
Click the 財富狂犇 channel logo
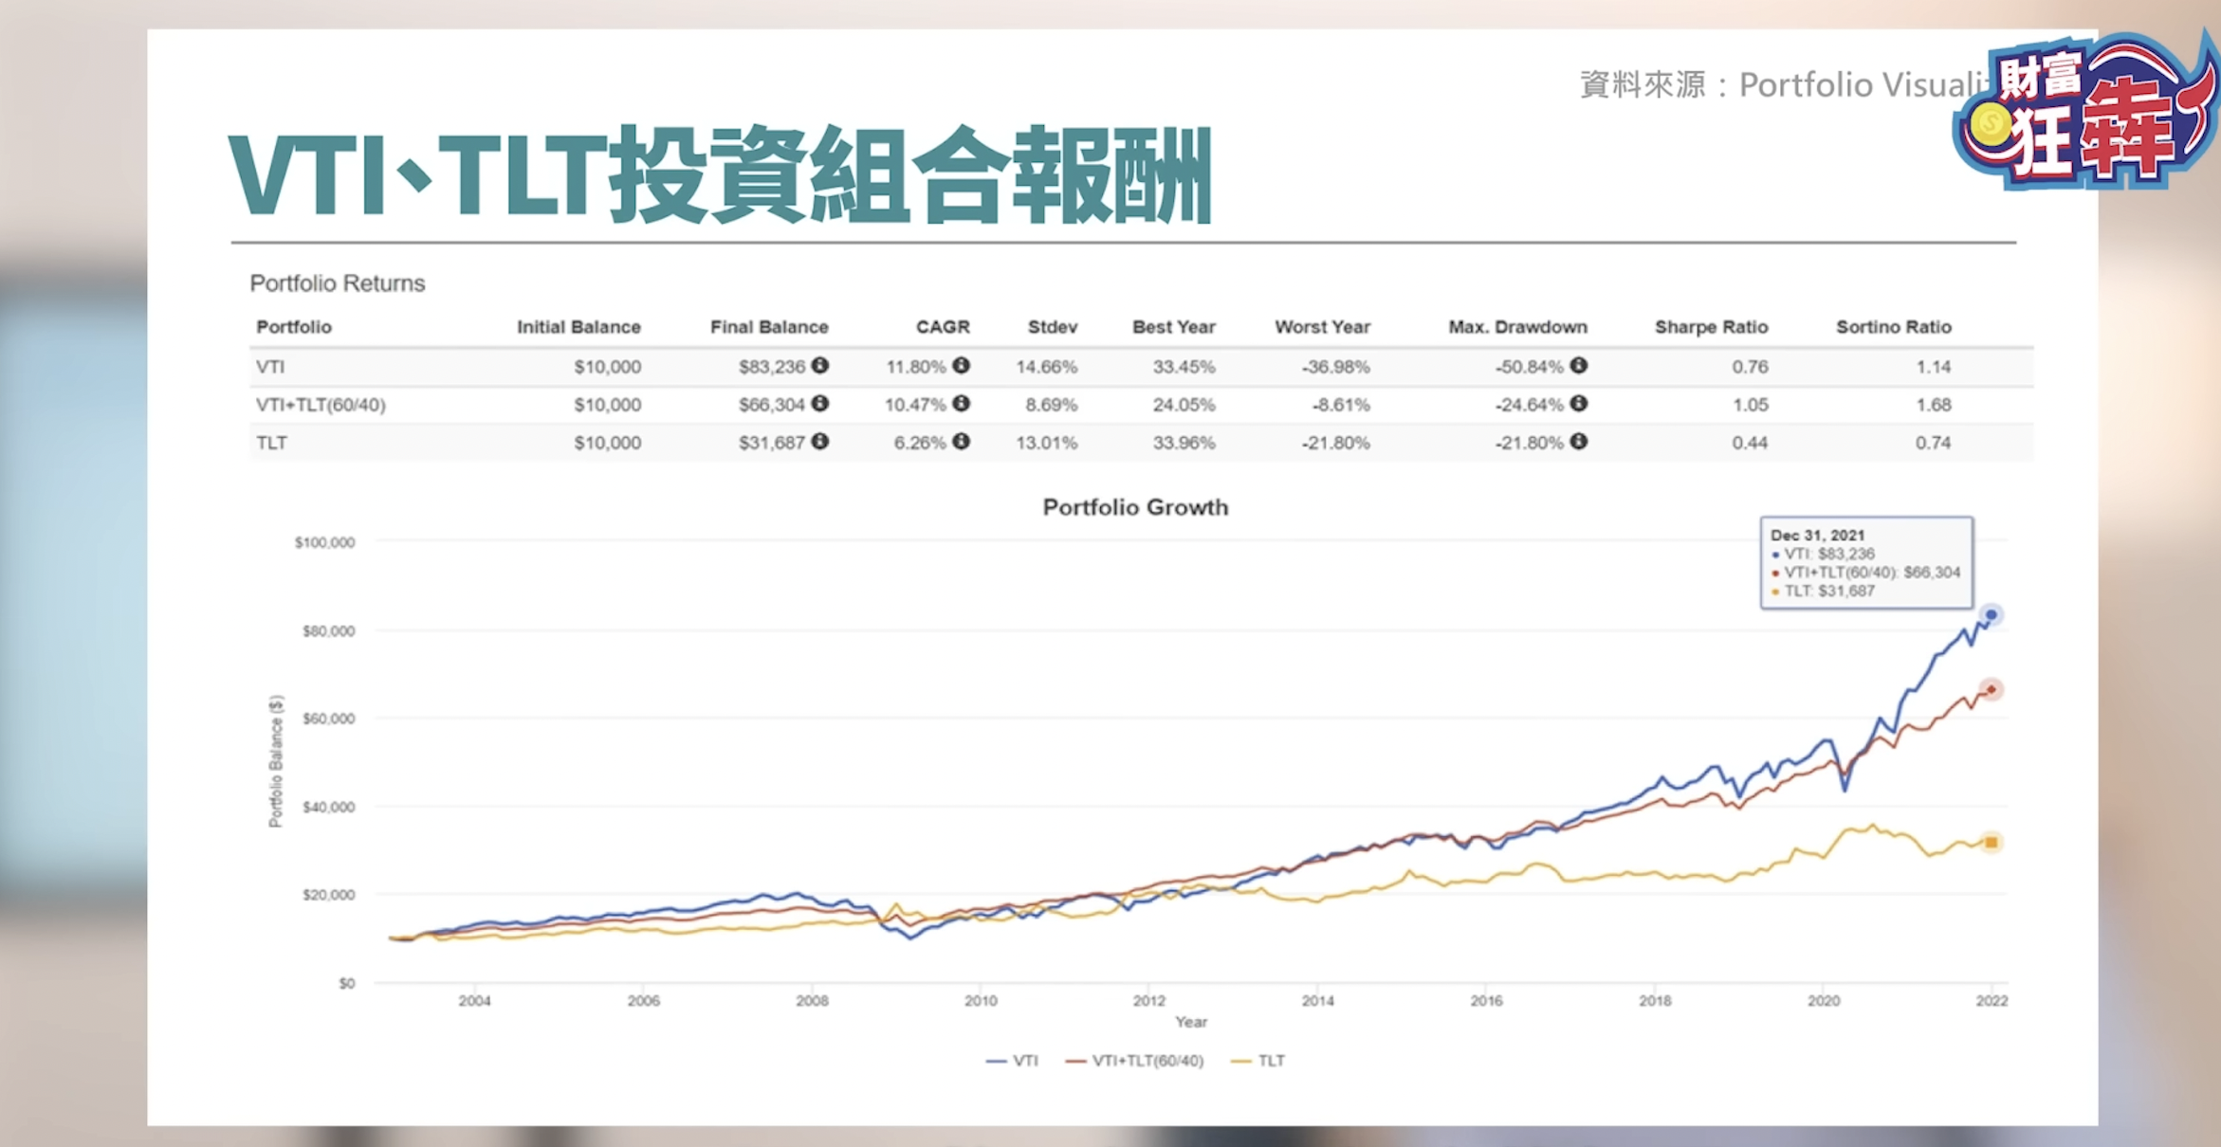click(2086, 109)
